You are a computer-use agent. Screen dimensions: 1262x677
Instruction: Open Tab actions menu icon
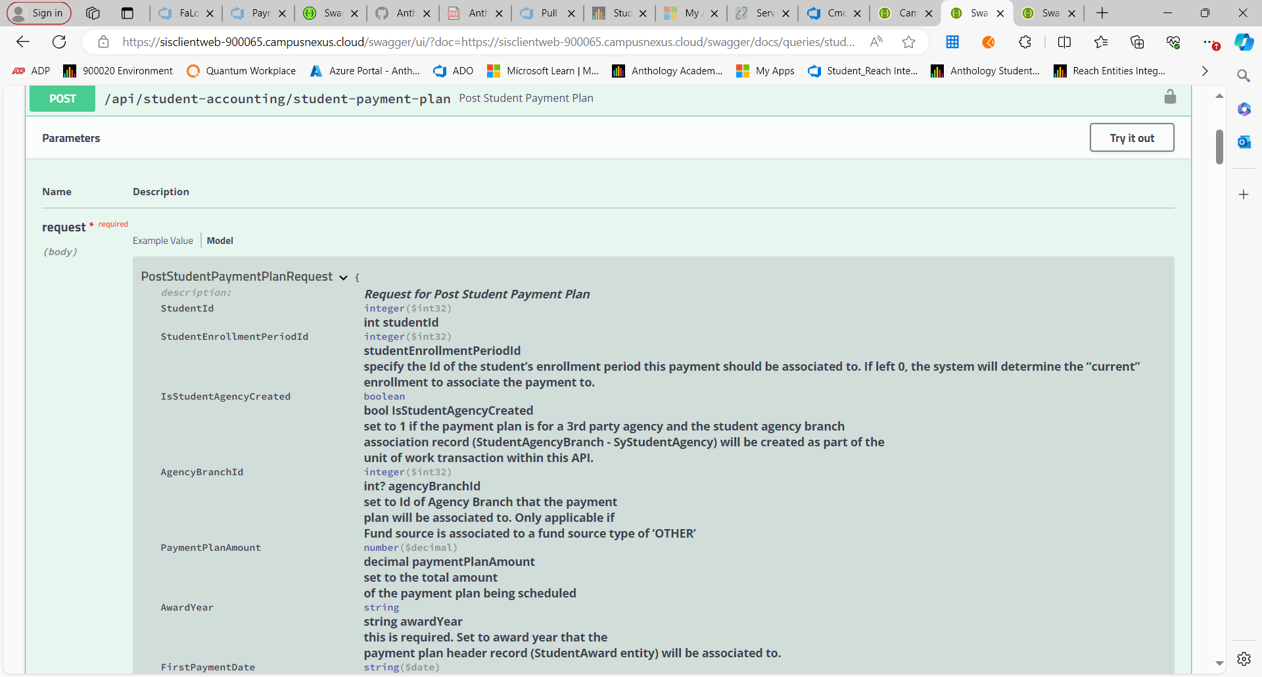[x=128, y=13]
